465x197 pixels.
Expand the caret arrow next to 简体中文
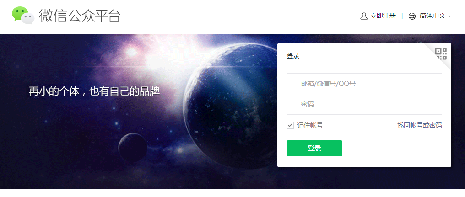pyautogui.click(x=450, y=16)
